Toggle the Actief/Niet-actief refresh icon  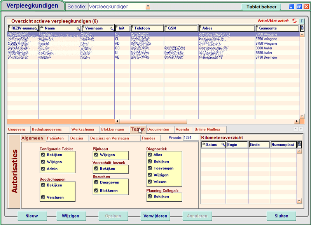click(x=294, y=21)
